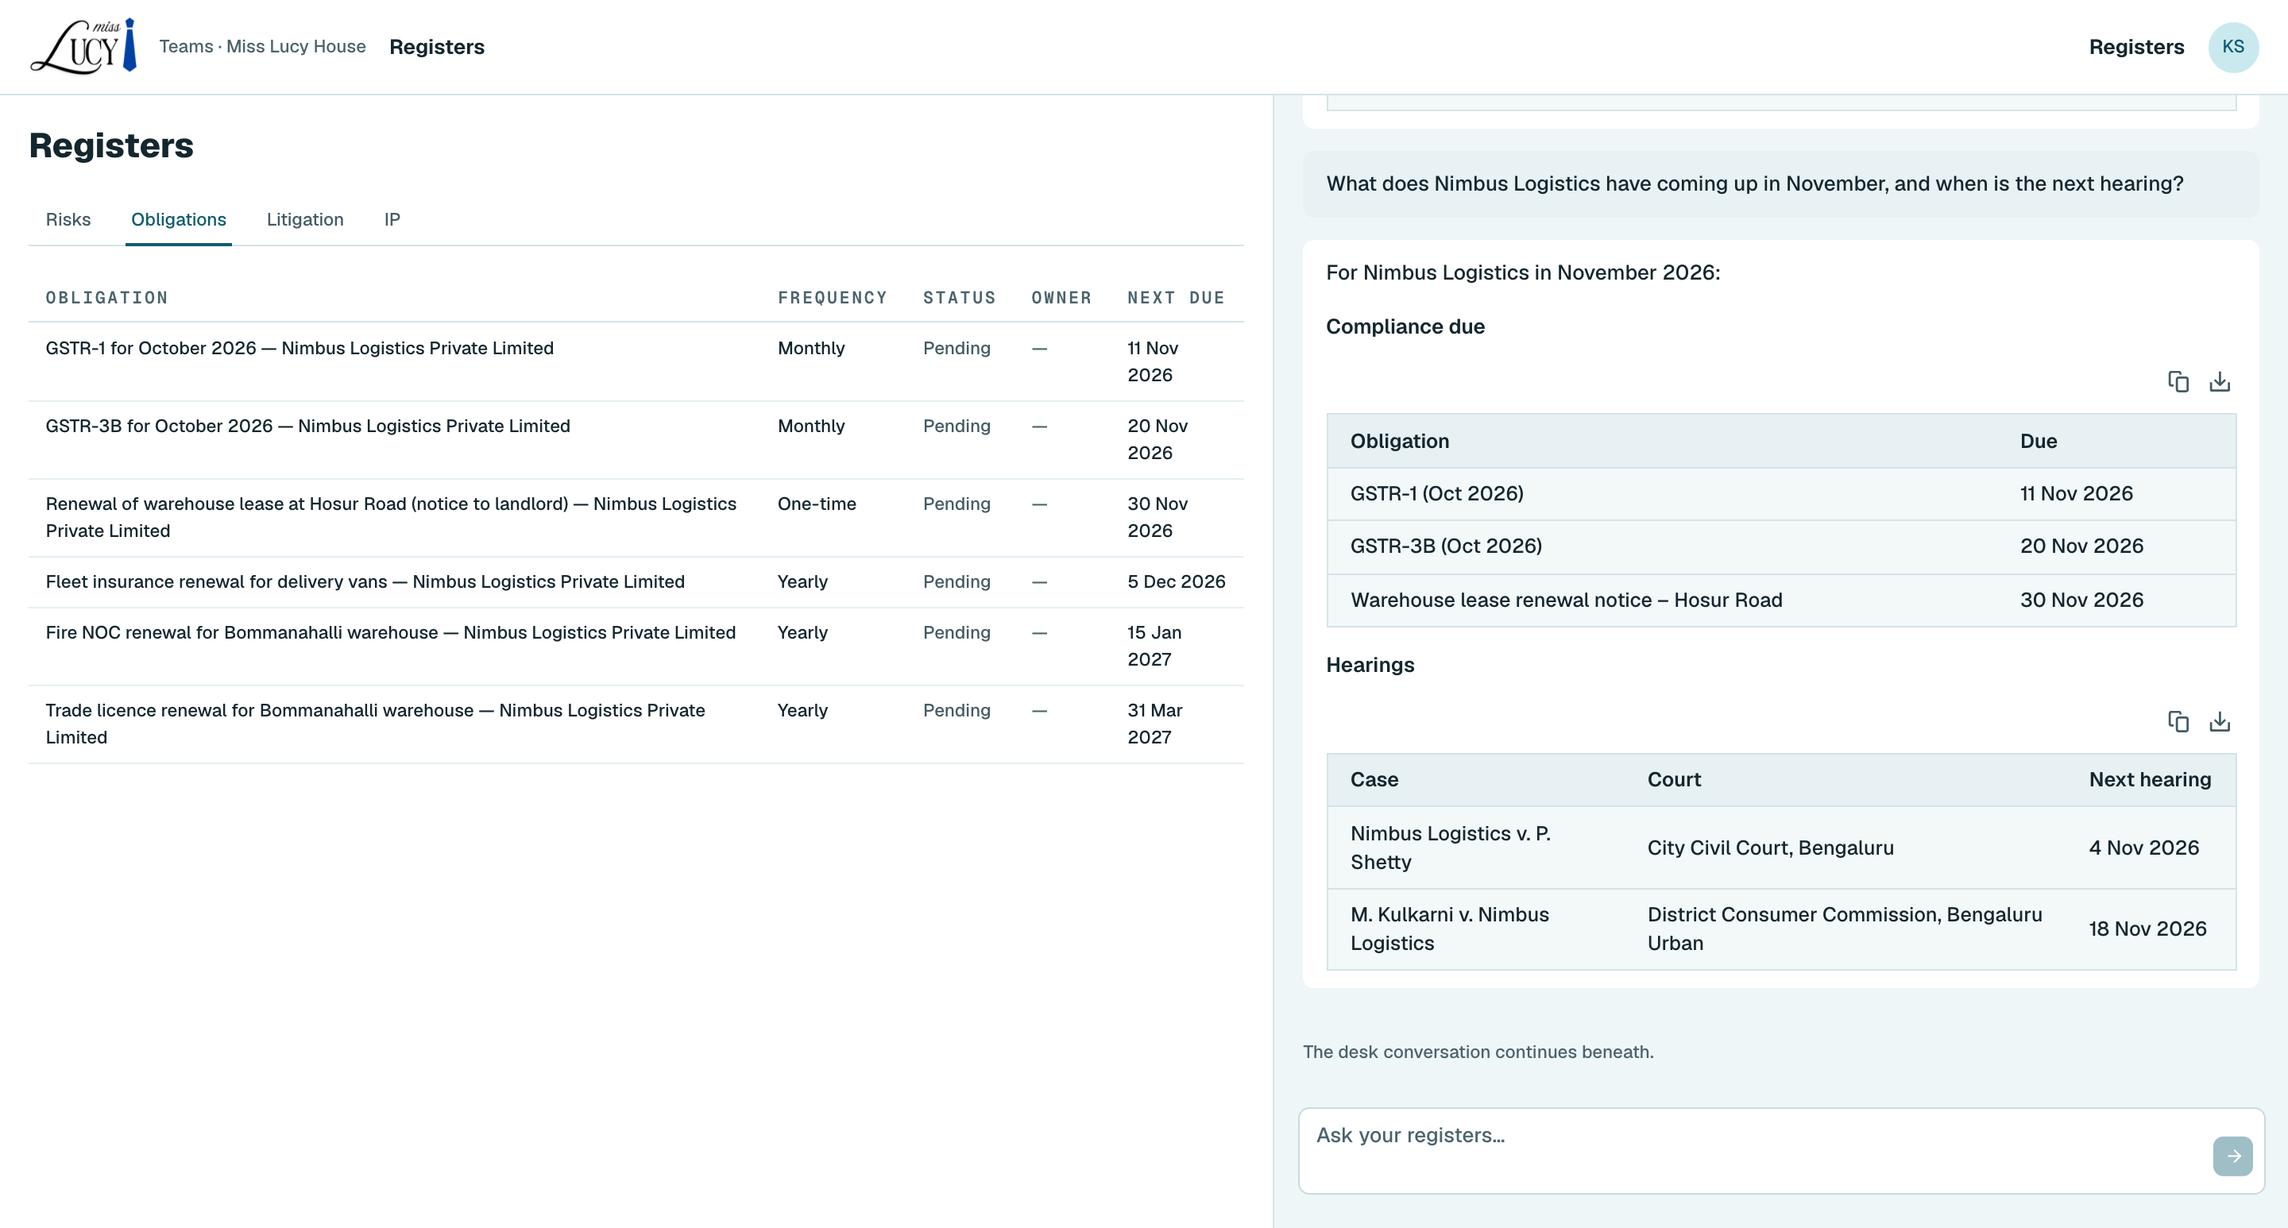This screenshot has height=1228, width=2288.
Task: Open Registers link in top-right header
Action: coord(2136,47)
